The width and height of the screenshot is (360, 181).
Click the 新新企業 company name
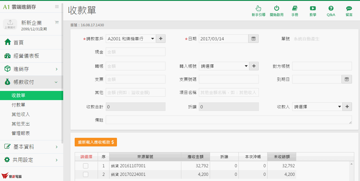pyautogui.click(x=32, y=23)
